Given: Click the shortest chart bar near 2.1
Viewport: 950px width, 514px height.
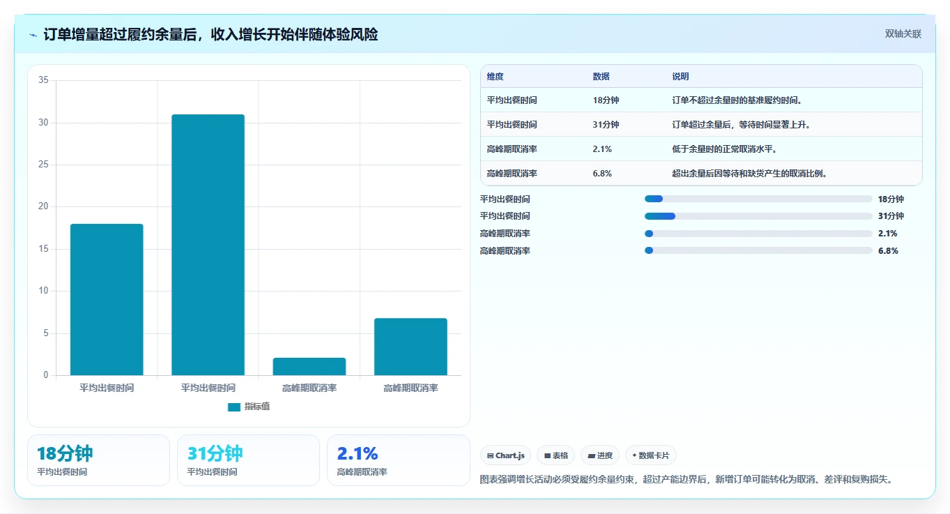Looking at the screenshot, I should pyautogui.click(x=309, y=367).
